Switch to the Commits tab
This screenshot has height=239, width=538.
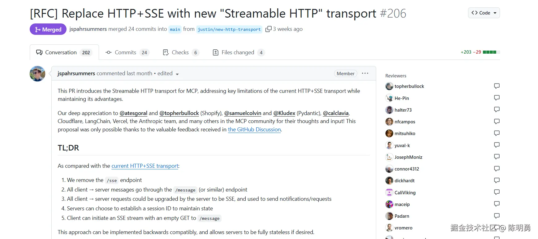tap(127, 52)
